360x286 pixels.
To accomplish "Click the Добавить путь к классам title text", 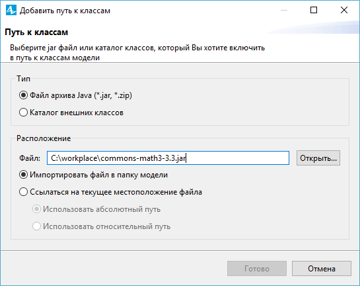I will click(x=65, y=11).
